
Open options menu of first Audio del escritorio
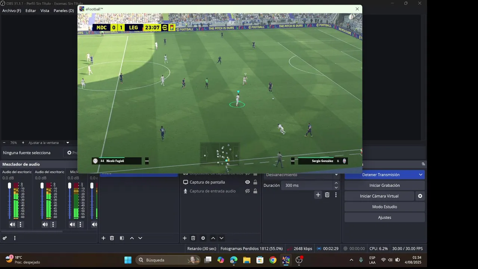[x=21, y=225]
